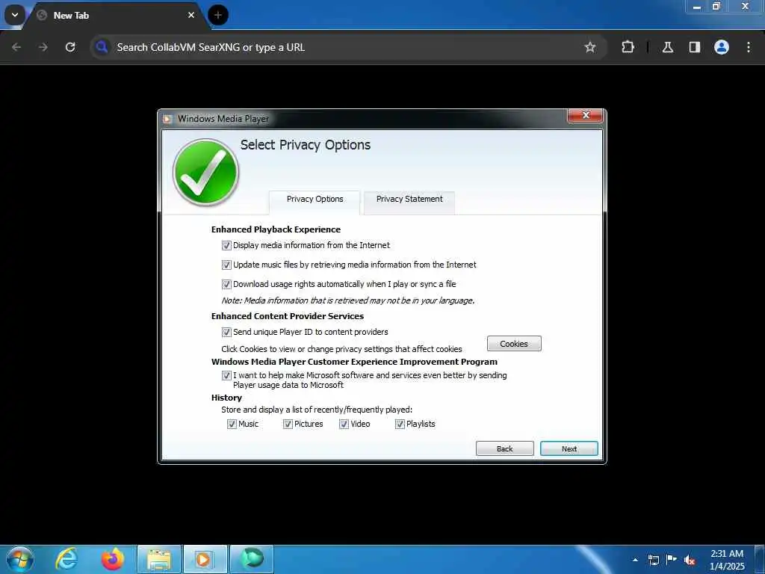Click Next to continue setup
Screen dimensions: 765x574
[569, 448]
